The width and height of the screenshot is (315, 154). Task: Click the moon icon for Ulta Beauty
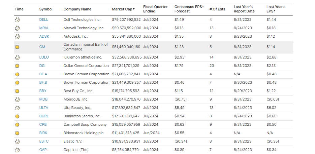tap(17, 108)
